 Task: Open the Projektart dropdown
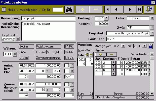click(x=152, y=33)
